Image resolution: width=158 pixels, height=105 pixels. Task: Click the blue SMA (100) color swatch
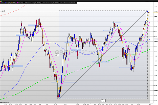(x=5, y=3)
